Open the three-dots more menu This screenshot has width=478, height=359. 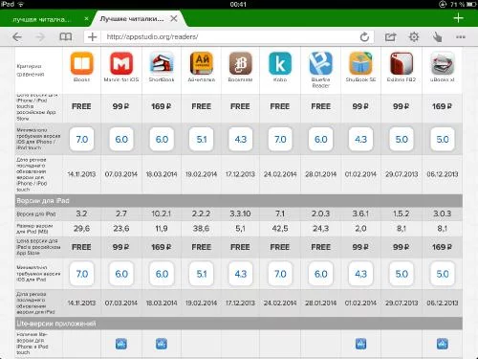coord(461,37)
